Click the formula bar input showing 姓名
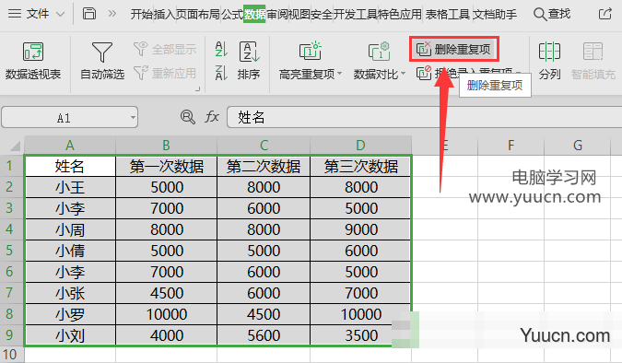This screenshot has height=363, width=622. point(425,117)
